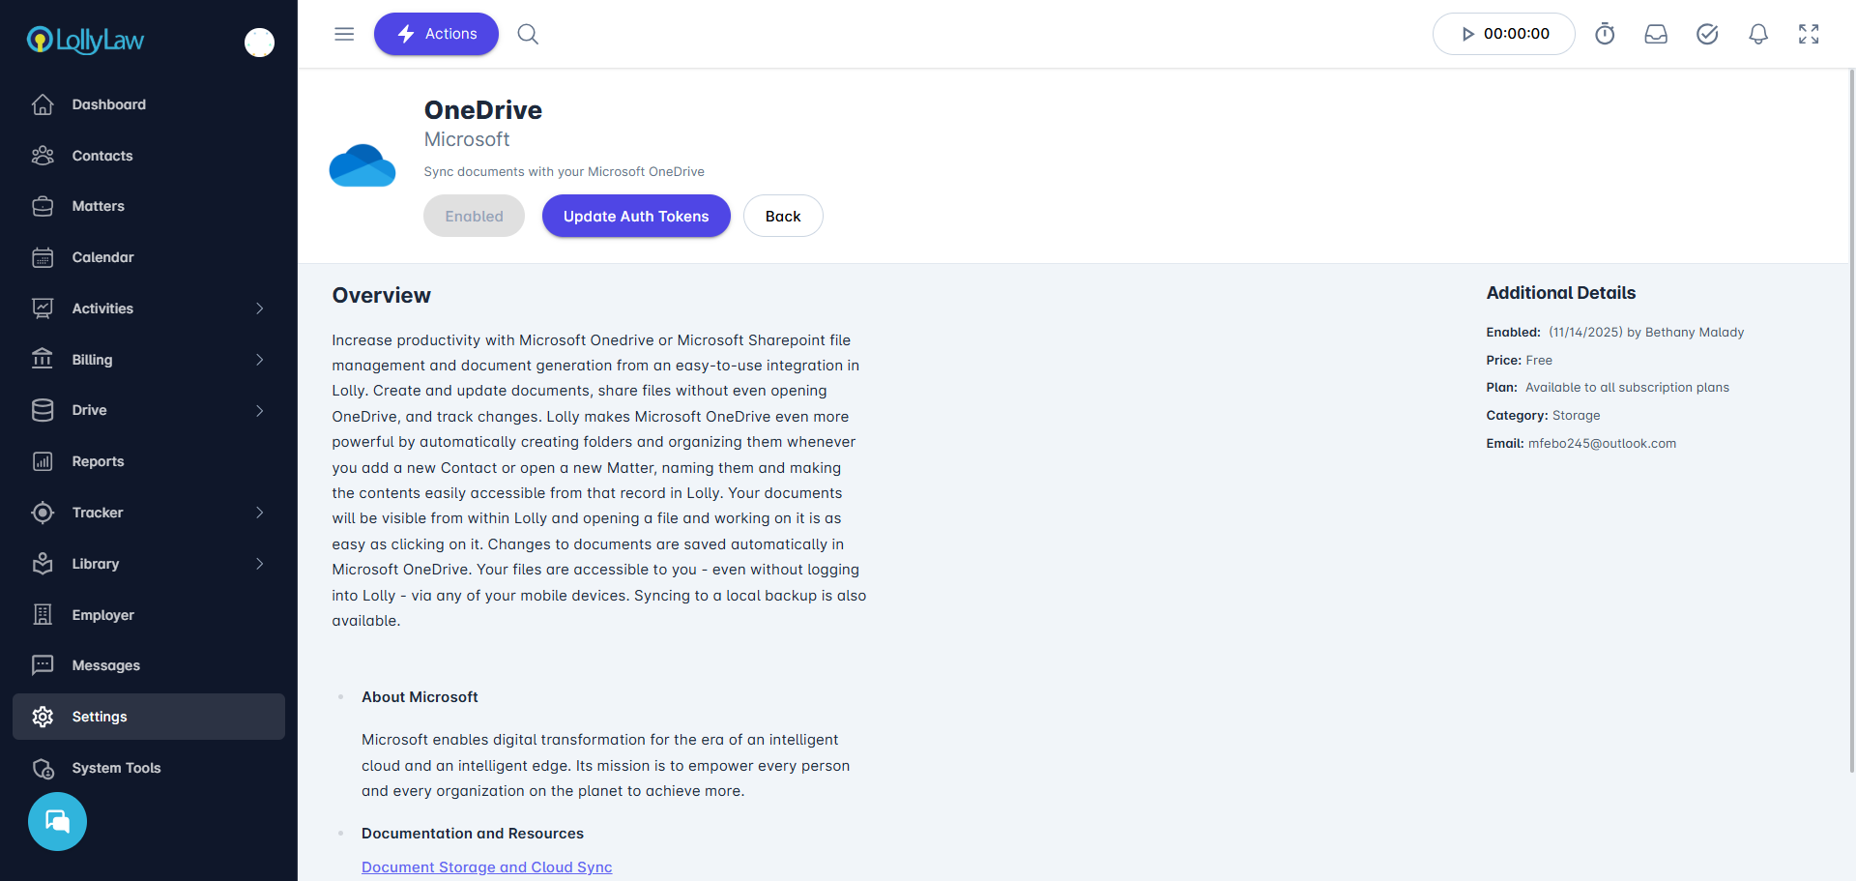
Task: Open the notifications bell
Action: click(1758, 35)
